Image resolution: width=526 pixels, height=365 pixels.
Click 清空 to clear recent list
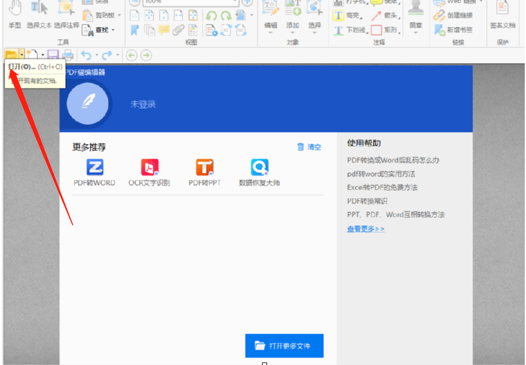[309, 147]
